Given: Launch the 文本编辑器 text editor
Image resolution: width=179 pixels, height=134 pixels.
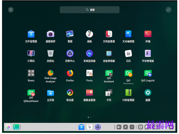Looking at the screenshot, I should coord(128,34).
